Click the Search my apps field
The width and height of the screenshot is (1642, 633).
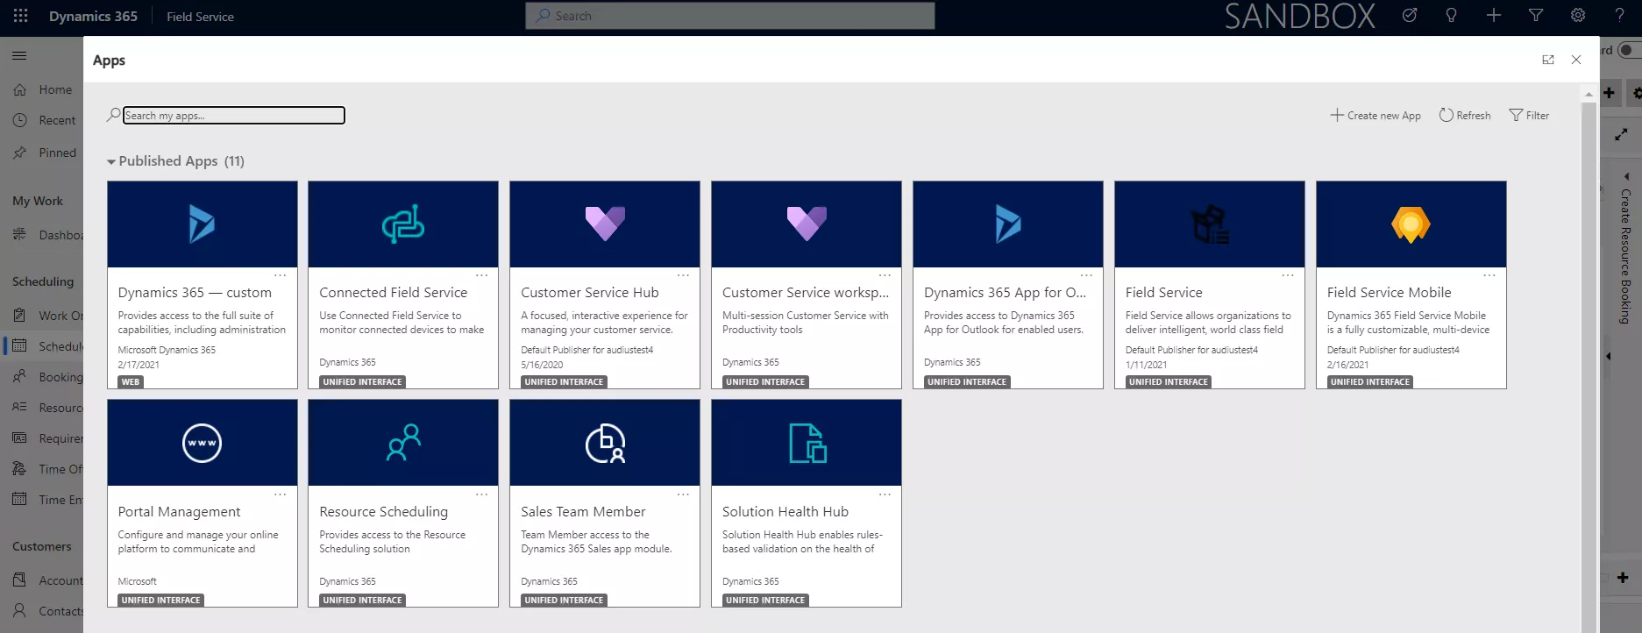coord(233,116)
